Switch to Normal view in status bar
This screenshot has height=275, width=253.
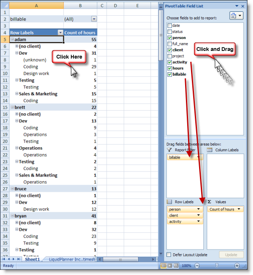(x=163, y=266)
